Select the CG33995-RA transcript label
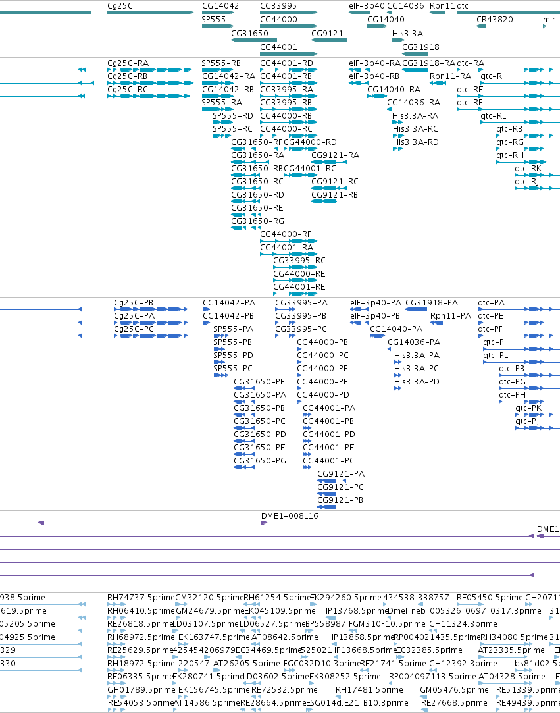Screen dimensions: 560x713 (287, 89)
